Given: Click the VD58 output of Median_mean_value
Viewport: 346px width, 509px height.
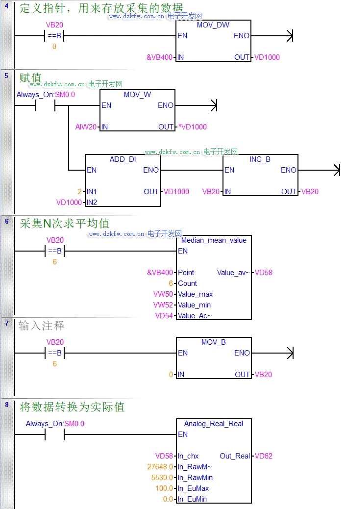Looking at the screenshot, I should point(264,273).
